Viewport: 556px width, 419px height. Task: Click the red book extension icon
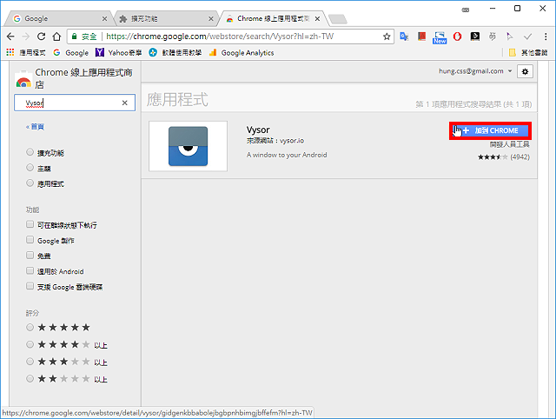pyautogui.click(x=421, y=37)
